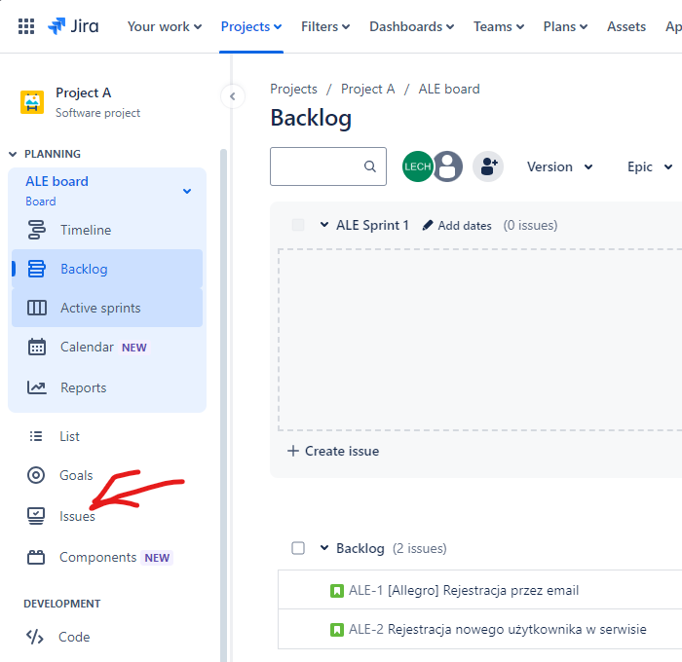Screen dimensions: 682x662
Task: Click the Timeline icon
Action: [x=37, y=230]
